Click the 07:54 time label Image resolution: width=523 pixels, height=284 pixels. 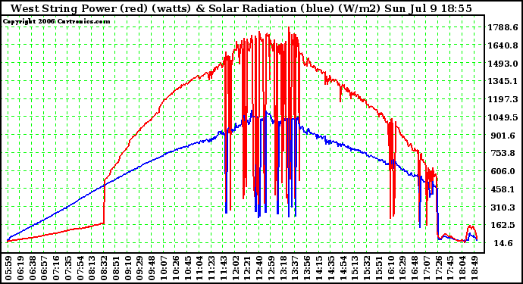[x=80, y=268]
